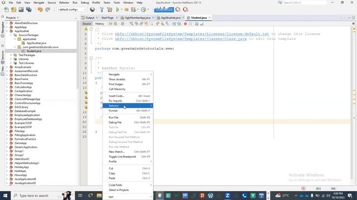Open the Classes/Class.java template link
Screen dimensions: 357x200
tap(181, 39)
